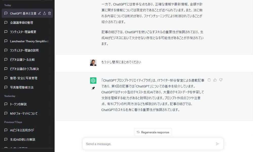Open the 写真整理整頓方法 conversation
253x152 pixels.
click(x=27, y=87)
